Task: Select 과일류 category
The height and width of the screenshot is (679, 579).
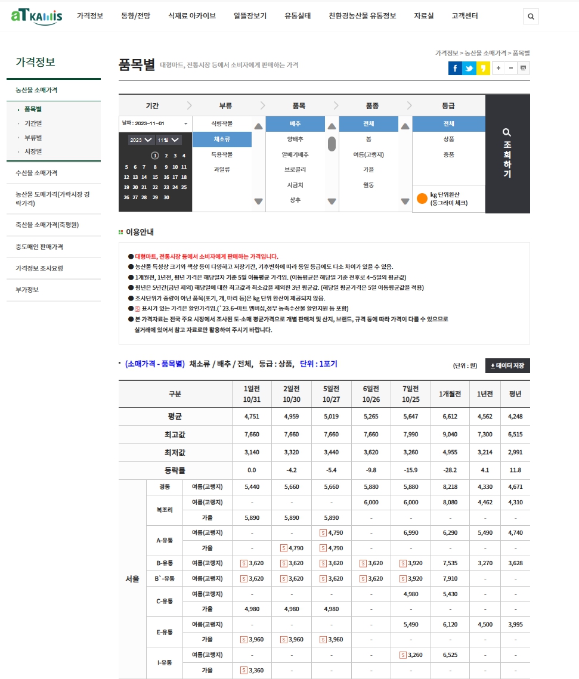Action: (x=222, y=170)
